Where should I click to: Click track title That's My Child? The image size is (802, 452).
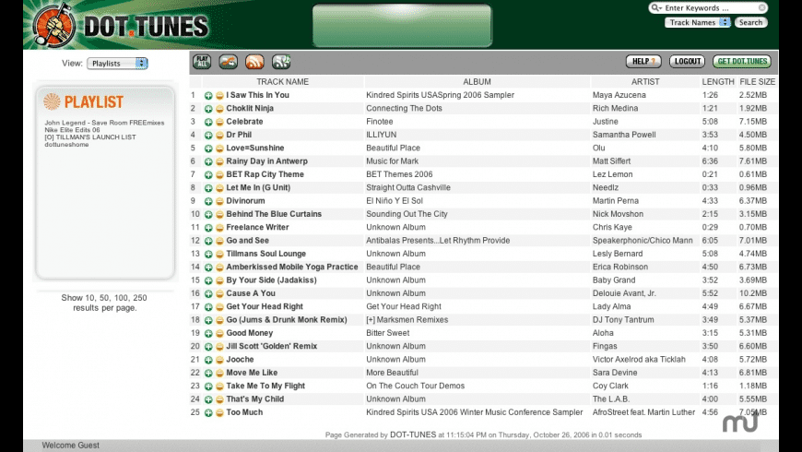(255, 399)
